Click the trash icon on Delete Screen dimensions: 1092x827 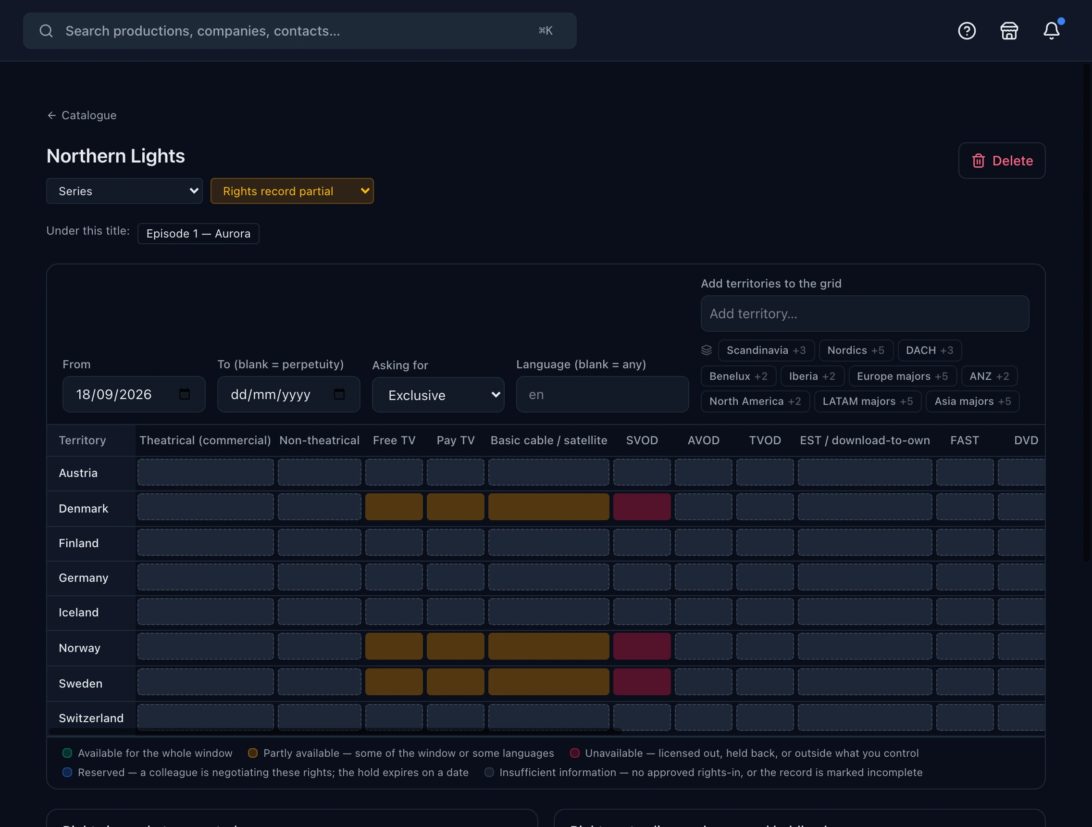click(x=978, y=161)
